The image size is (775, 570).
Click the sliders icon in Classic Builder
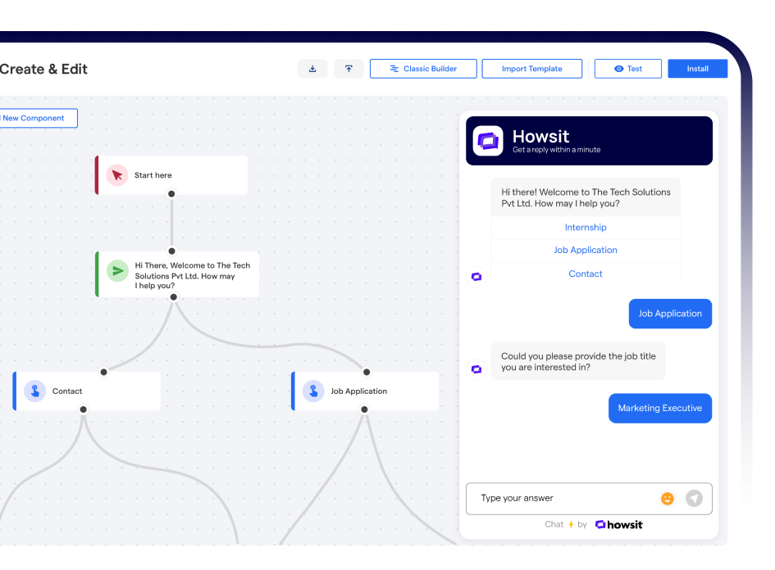click(x=394, y=69)
